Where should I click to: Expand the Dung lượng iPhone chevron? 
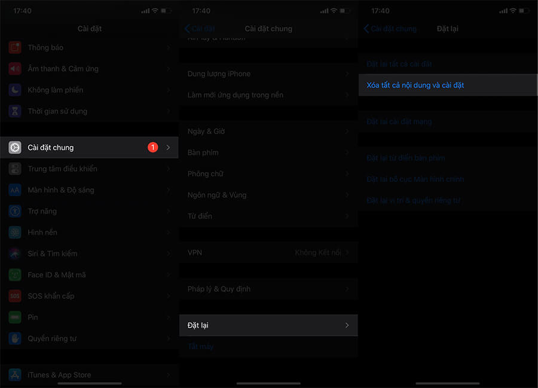347,74
